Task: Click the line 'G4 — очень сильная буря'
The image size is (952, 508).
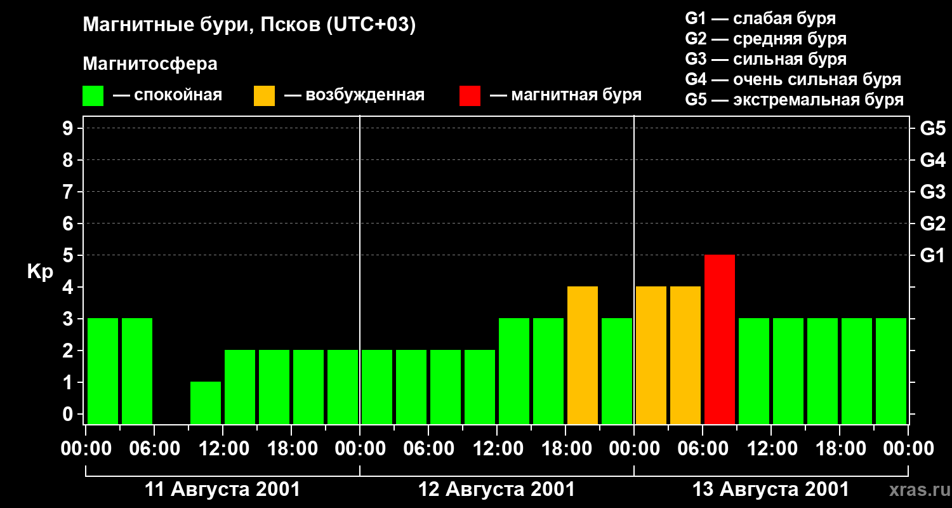Action: [x=793, y=79]
